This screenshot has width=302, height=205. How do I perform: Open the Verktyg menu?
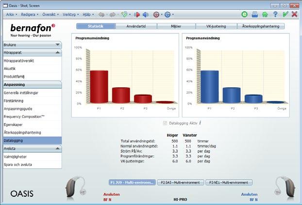tap(70, 15)
